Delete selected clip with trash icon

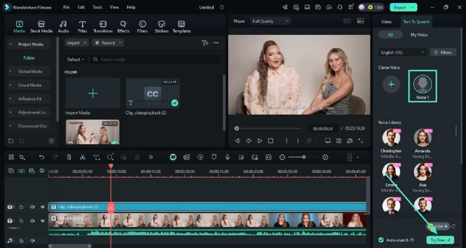point(69,157)
